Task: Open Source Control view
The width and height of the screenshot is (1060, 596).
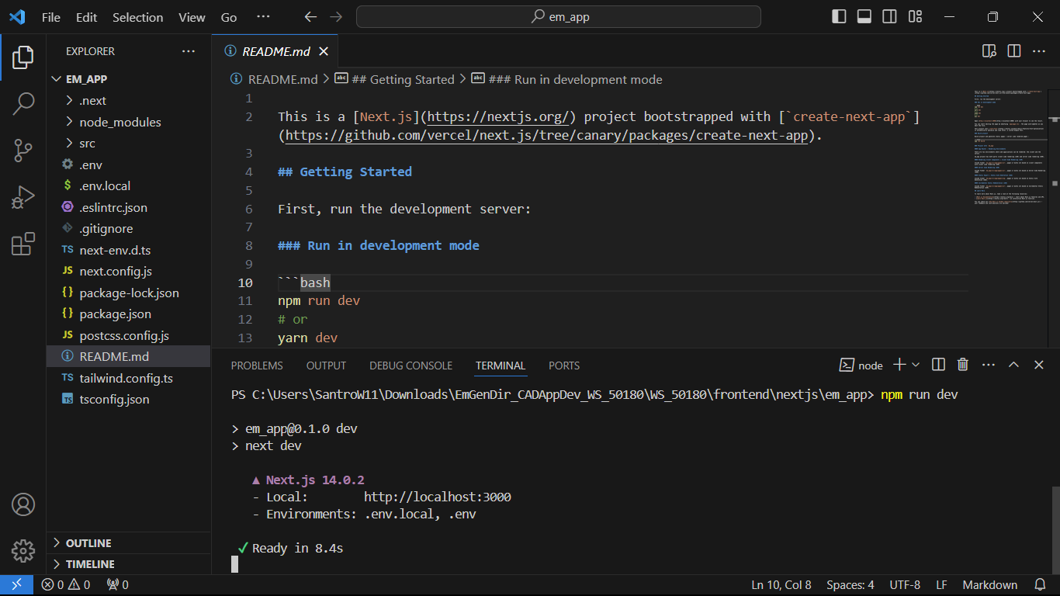Action: pos(23,151)
